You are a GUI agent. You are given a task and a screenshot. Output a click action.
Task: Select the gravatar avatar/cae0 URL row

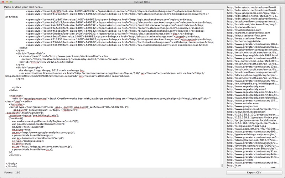coord(253,137)
